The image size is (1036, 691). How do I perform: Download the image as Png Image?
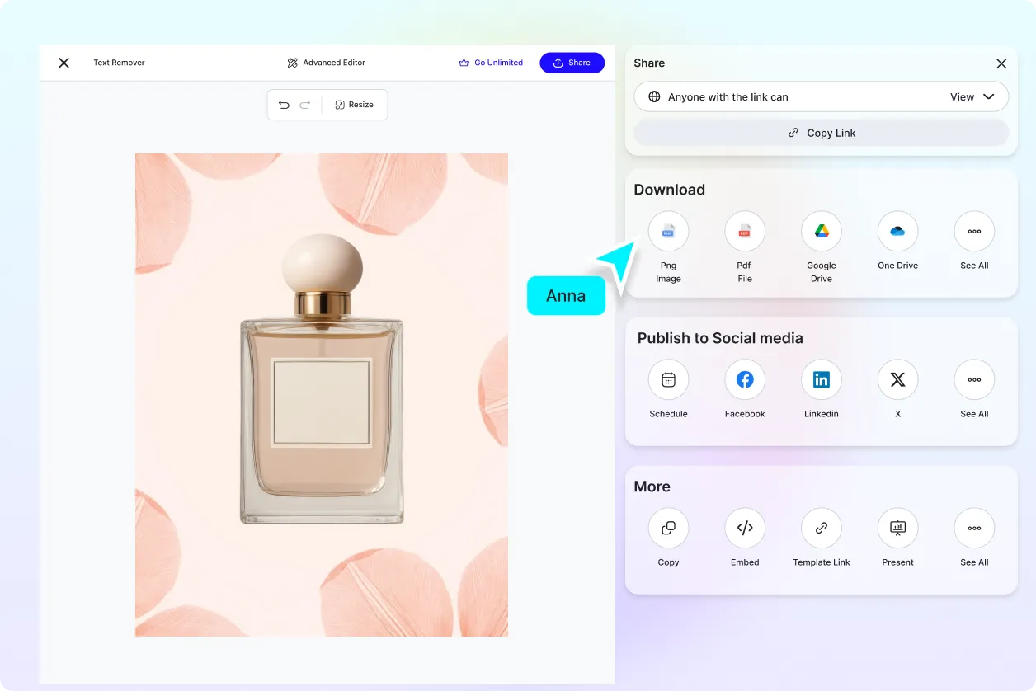pyautogui.click(x=668, y=231)
